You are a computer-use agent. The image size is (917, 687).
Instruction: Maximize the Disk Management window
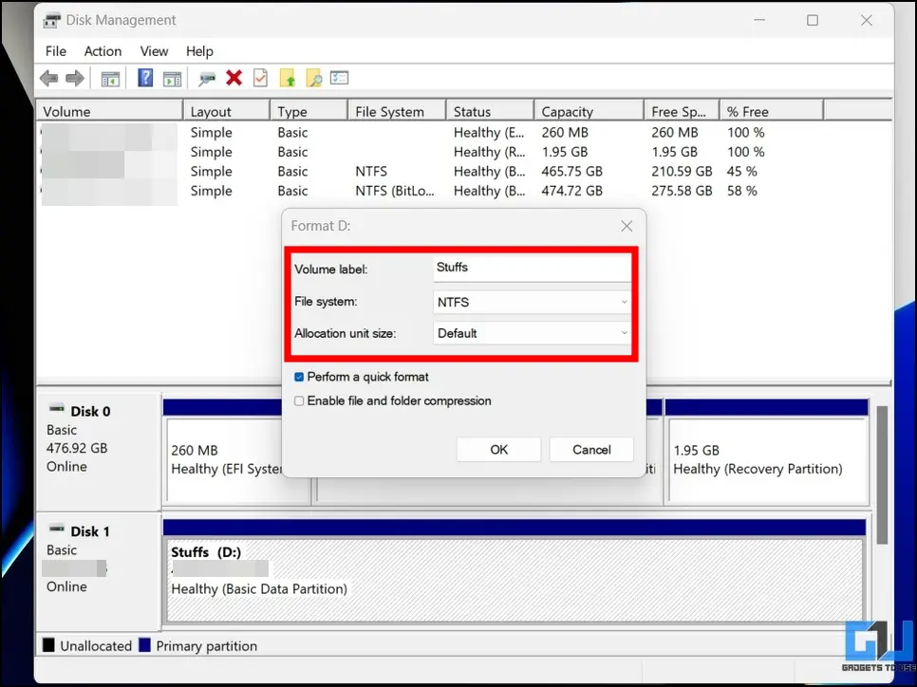pyautogui.click(x=813, y=21)
